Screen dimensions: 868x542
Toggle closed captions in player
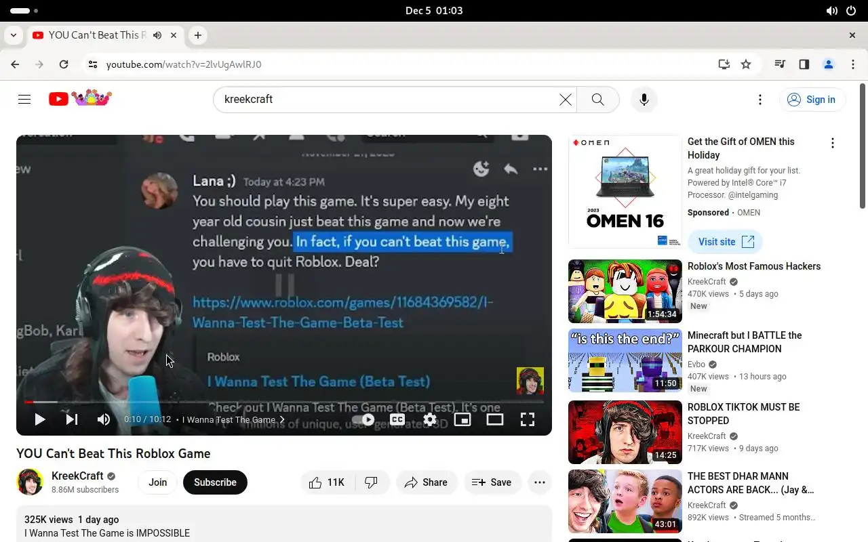tap(397, 419)
